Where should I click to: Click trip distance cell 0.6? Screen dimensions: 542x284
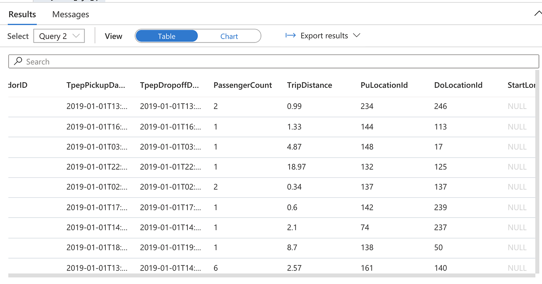coord(292,207)
